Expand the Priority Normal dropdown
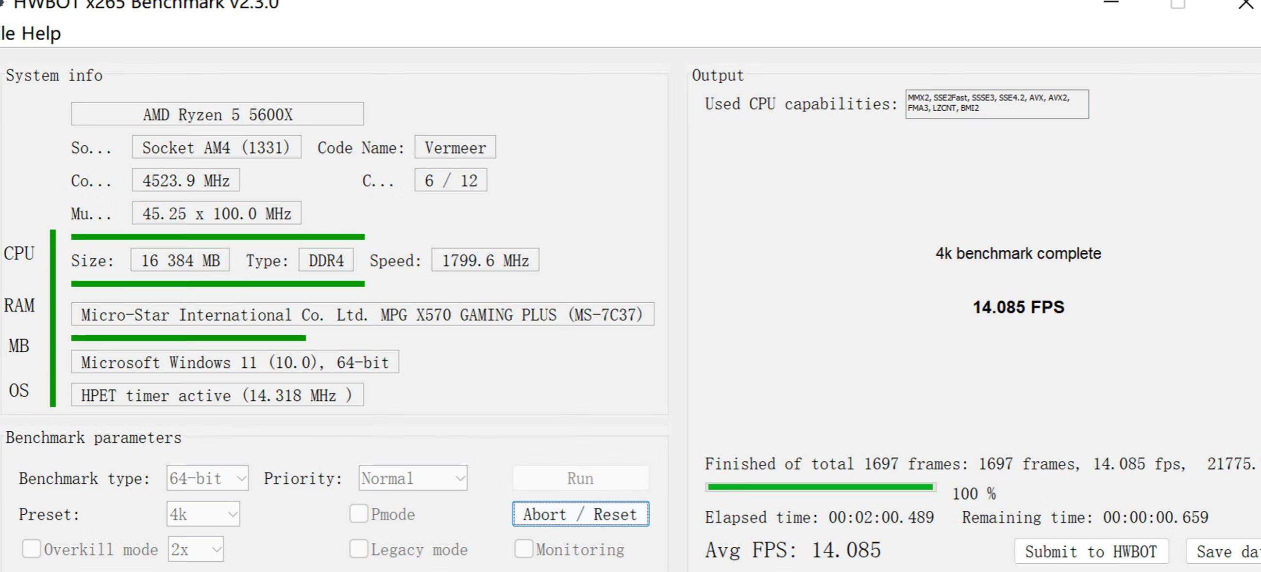This screenshot has height=572, width=1261. (413, 478)
